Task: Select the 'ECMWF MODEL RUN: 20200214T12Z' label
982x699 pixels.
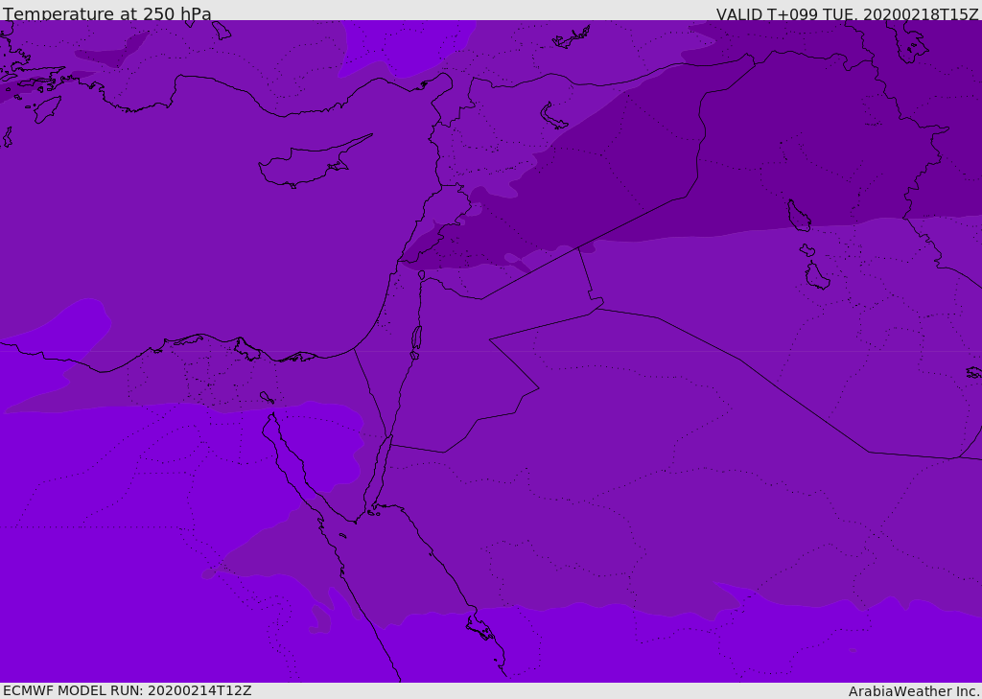Action: 128,690
